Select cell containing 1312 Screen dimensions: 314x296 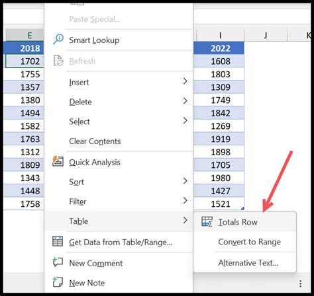coord(24,152)
